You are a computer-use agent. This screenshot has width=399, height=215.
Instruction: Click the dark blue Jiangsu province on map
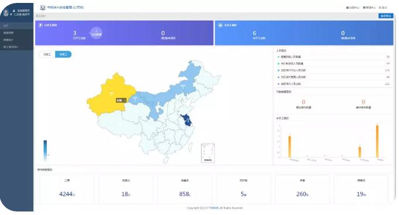click(x=187, y=120)
